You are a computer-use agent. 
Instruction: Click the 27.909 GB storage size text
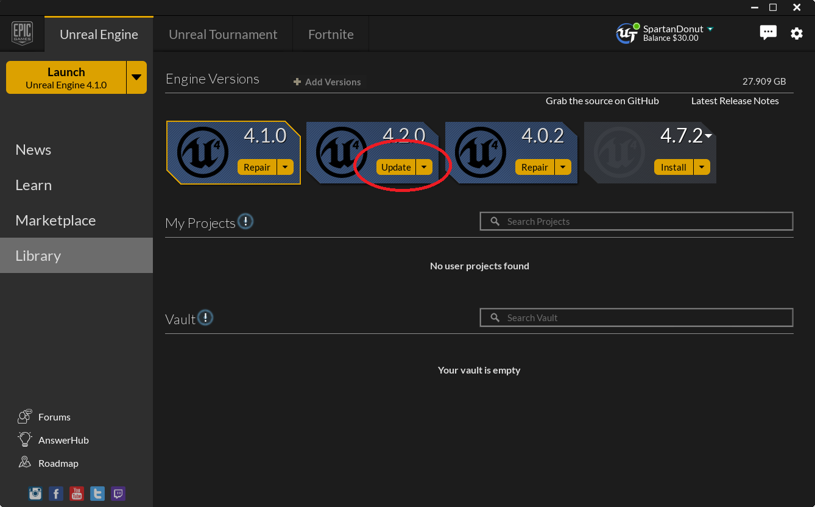pyautogui.click(x=764, y=81)
